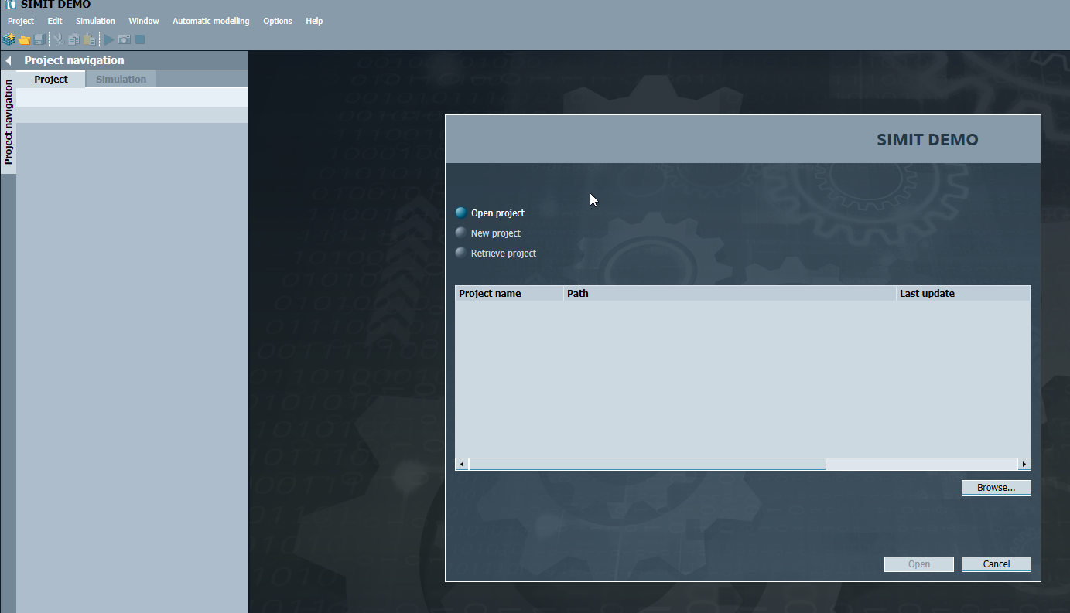1070x613 pixels.
Task: Open the Window menu
Action: 144,21
